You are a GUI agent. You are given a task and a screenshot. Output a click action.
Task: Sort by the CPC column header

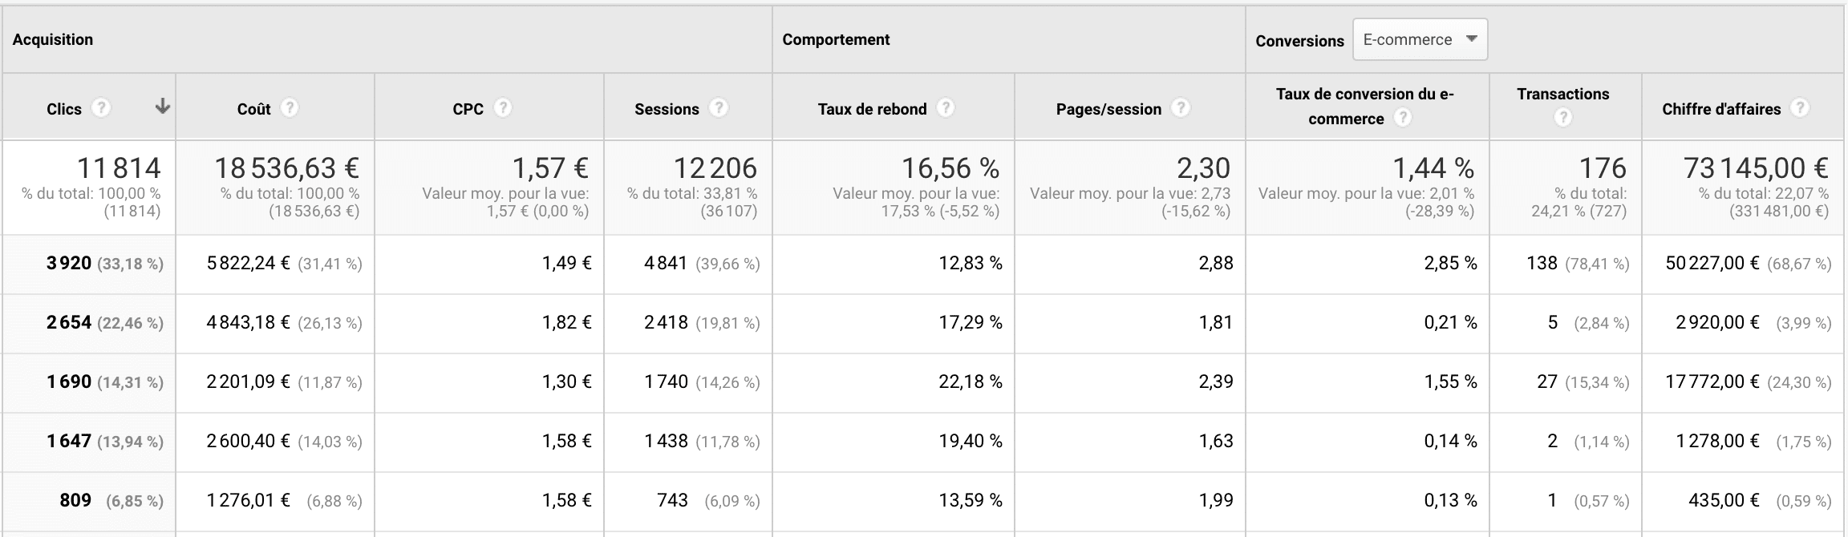pyautogui.click(x=468, y=109)
